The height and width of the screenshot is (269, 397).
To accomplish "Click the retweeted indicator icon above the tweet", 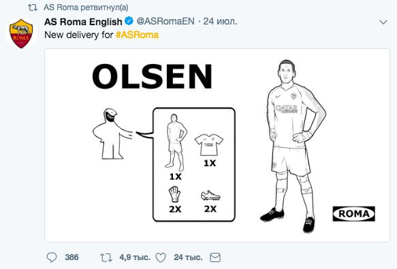I will [33, 7].
